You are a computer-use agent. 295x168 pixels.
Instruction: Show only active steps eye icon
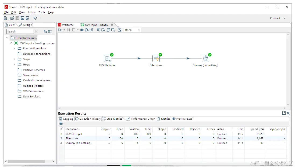61,124
